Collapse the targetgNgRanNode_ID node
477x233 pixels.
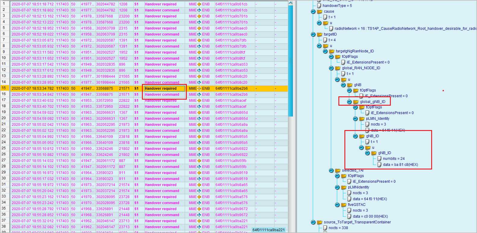(x=325, y=51)
